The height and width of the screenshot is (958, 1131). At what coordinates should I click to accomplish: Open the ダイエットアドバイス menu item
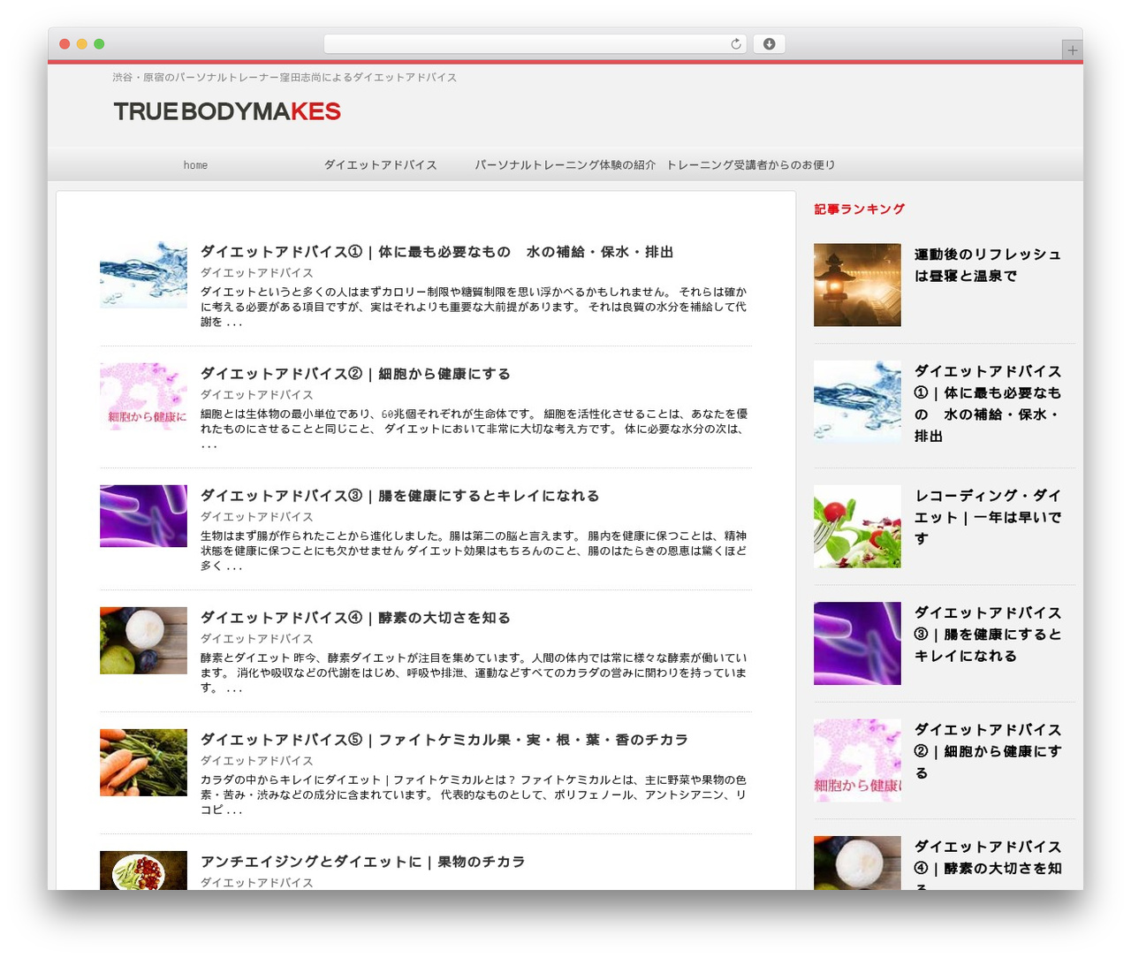tap(380, 165)
